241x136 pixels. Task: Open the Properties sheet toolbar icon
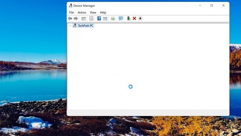click(91, 19)
